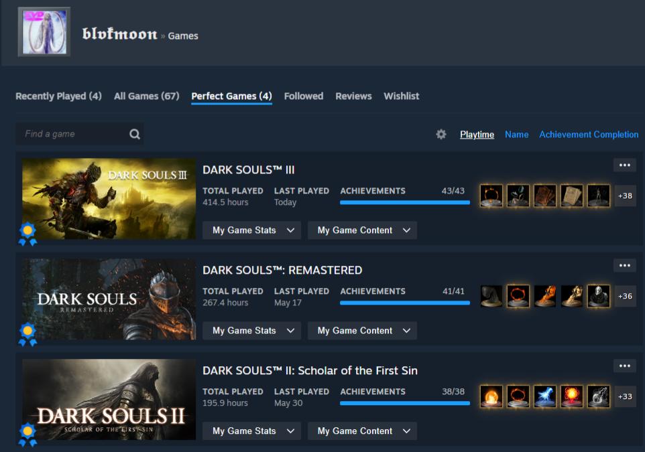Click Dark Souls II achievements progress bar
Screen dimensions: 645x452
click(x=405, y=403)
